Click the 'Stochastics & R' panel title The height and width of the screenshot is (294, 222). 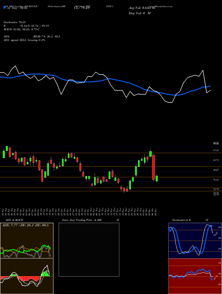pos(181,220)
